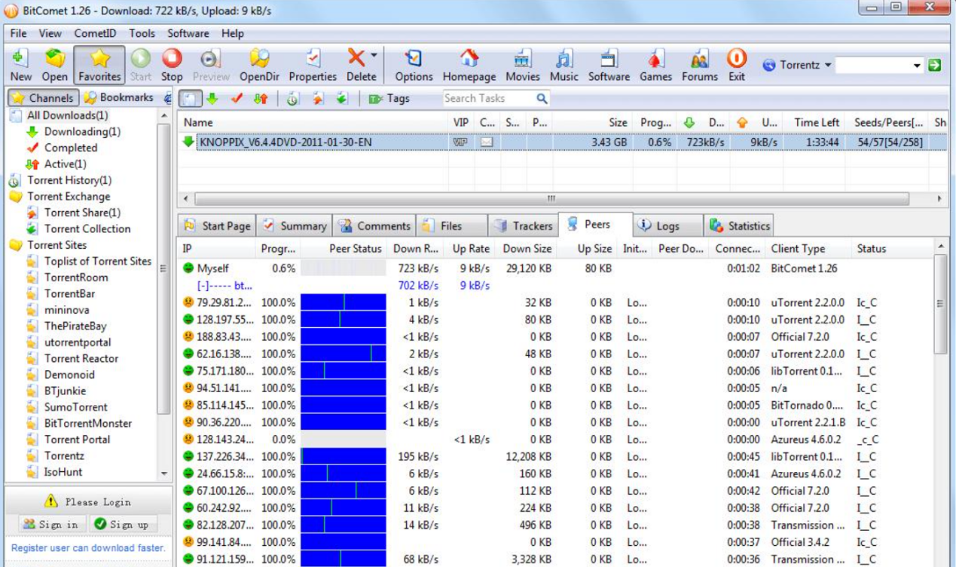Open the Music channel
The height and width of the screenshot is (567, 956).
564,65
